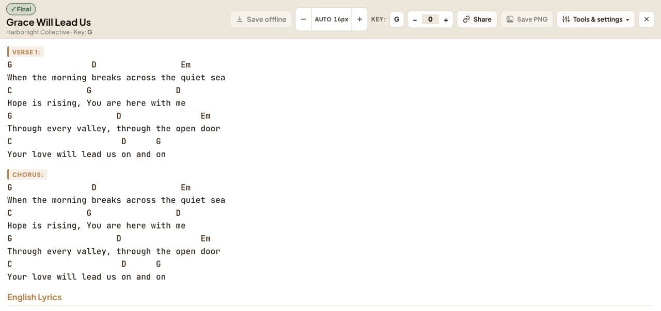Export the chart with Save PNG
The height and width of the screenshot is (311, 661).
click(x=527, y=19)
